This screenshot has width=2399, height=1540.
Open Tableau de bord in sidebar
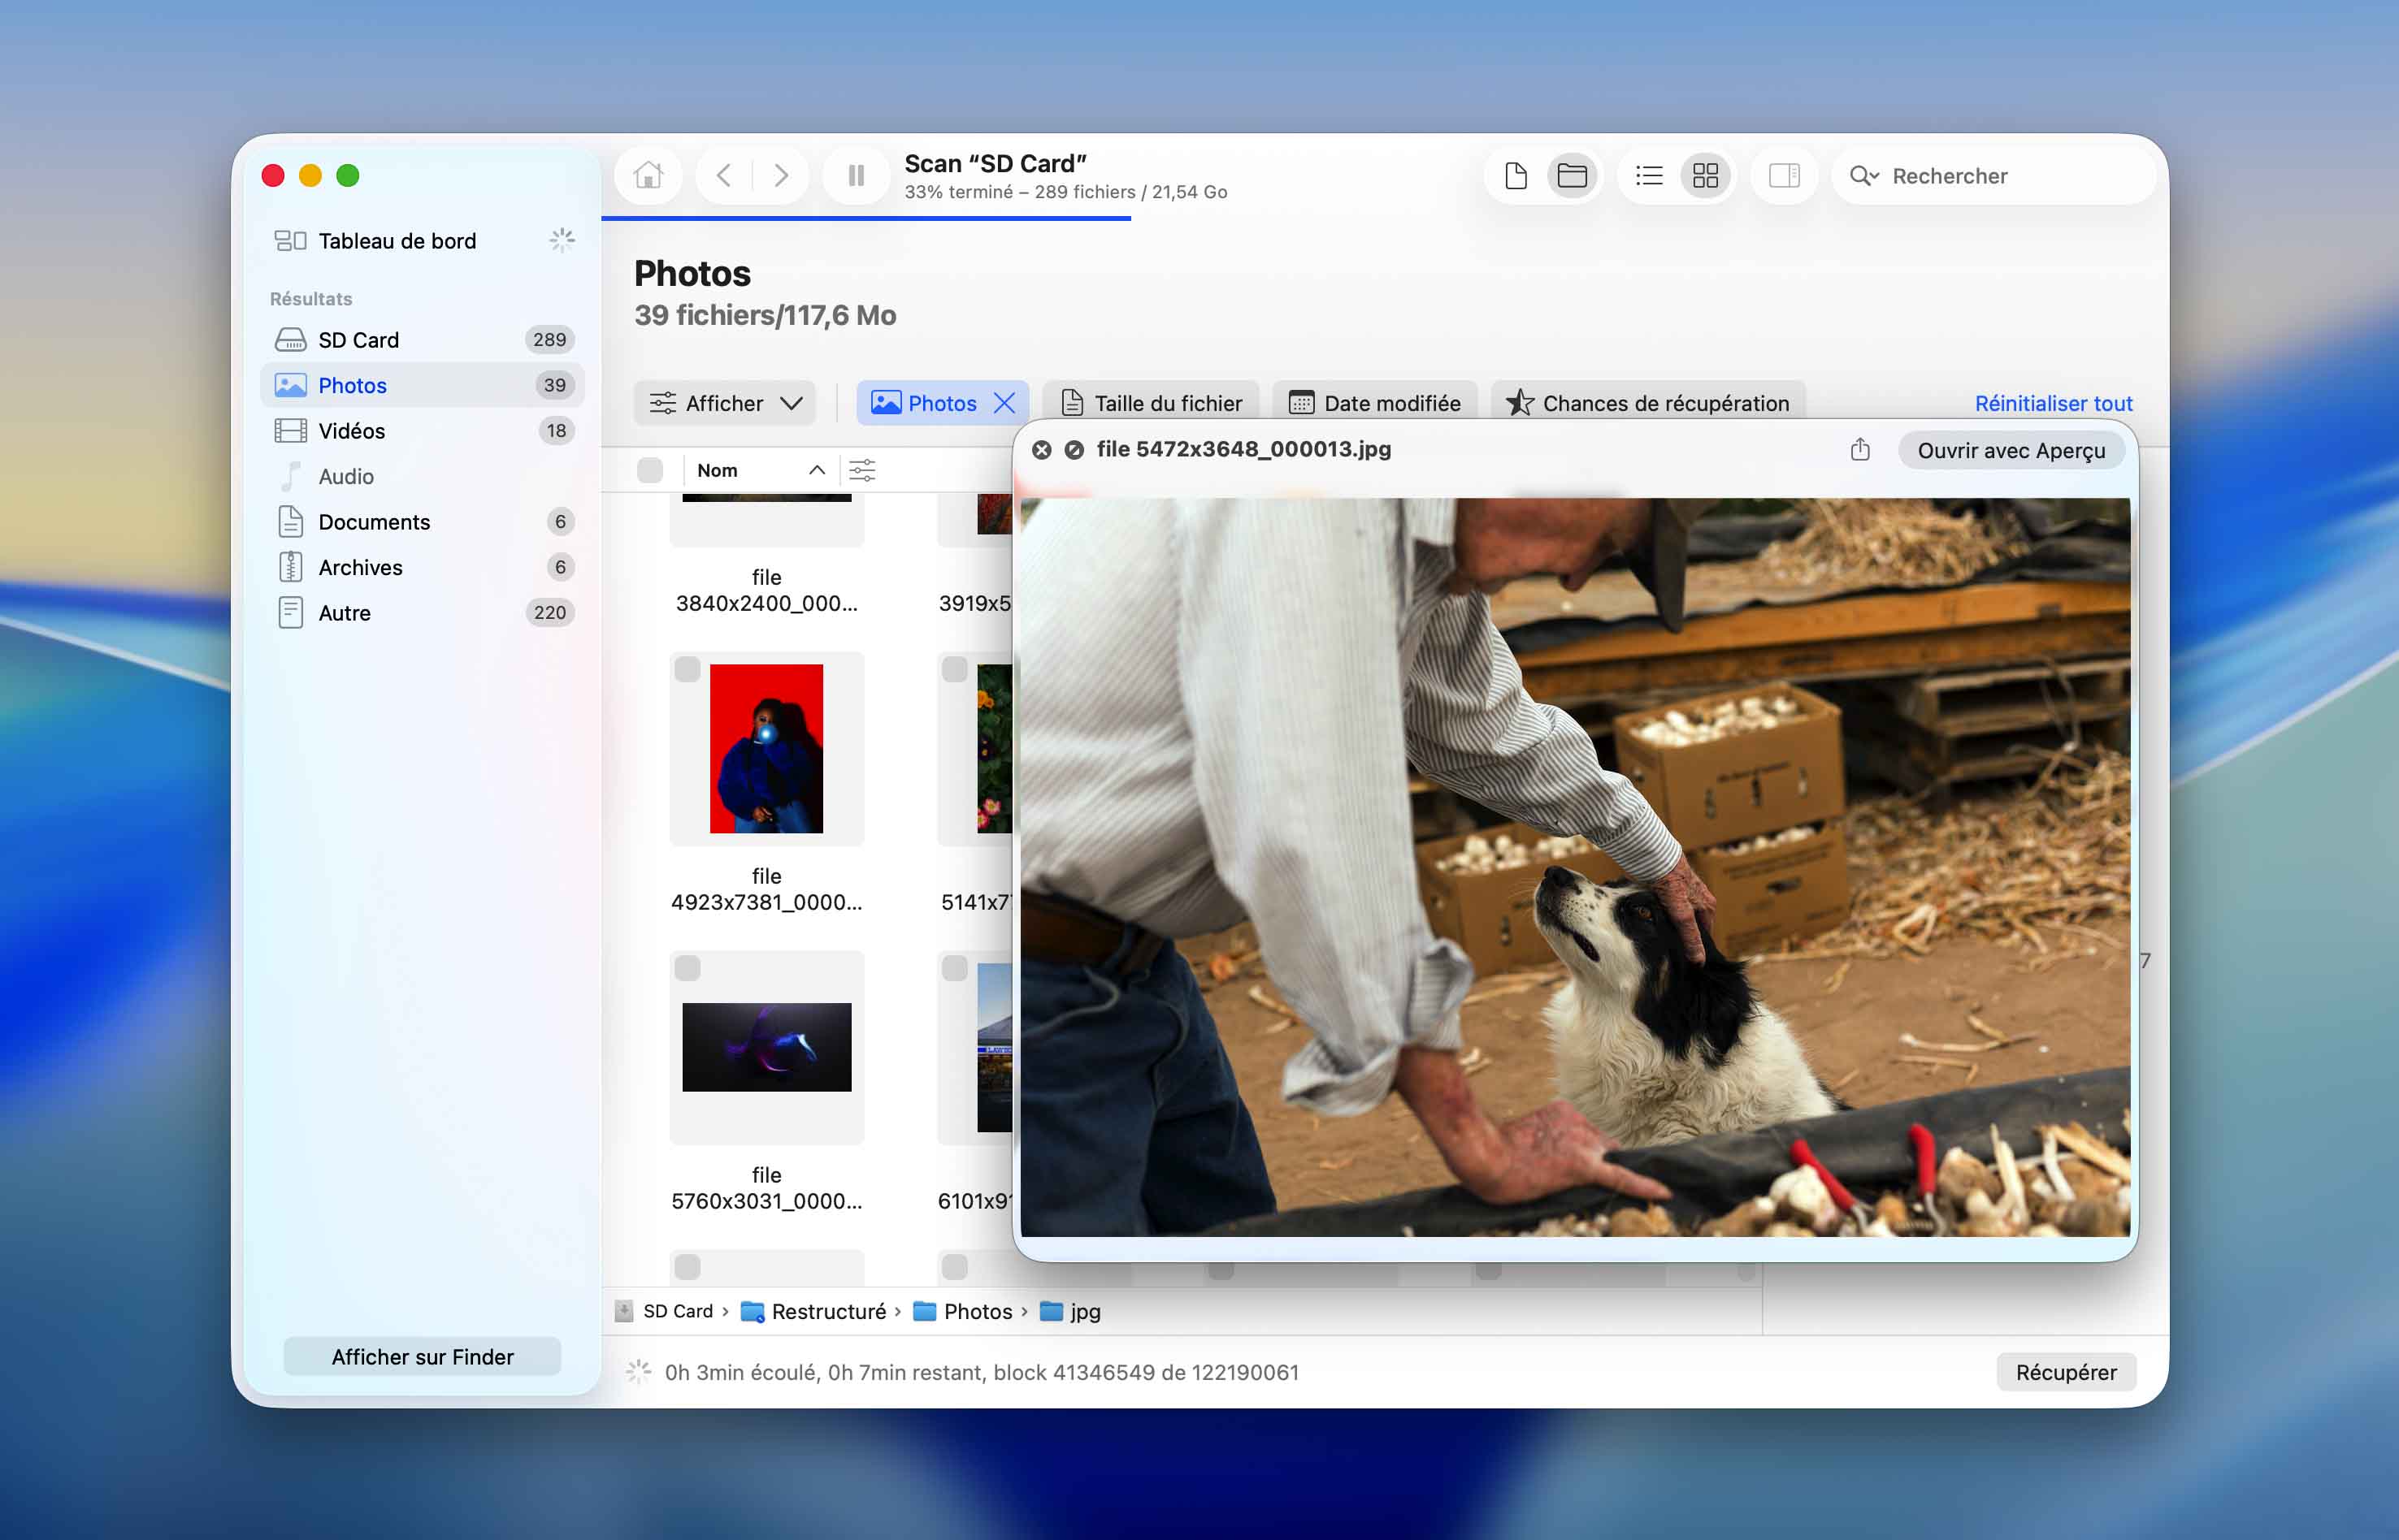pyautogui.click(x=423, y=241)
